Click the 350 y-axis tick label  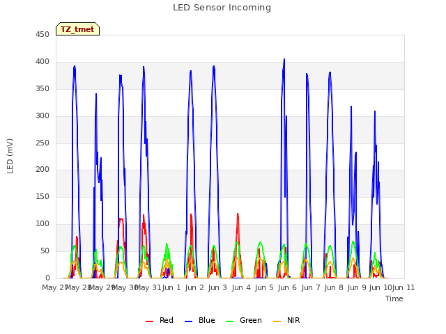point(43,89)
